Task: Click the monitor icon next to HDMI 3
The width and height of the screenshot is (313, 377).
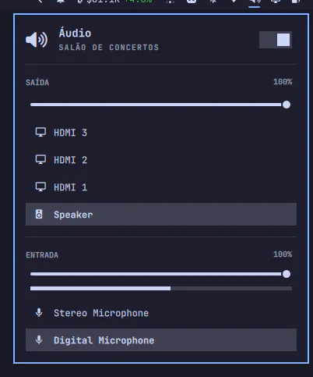Action: pos(40,132)
